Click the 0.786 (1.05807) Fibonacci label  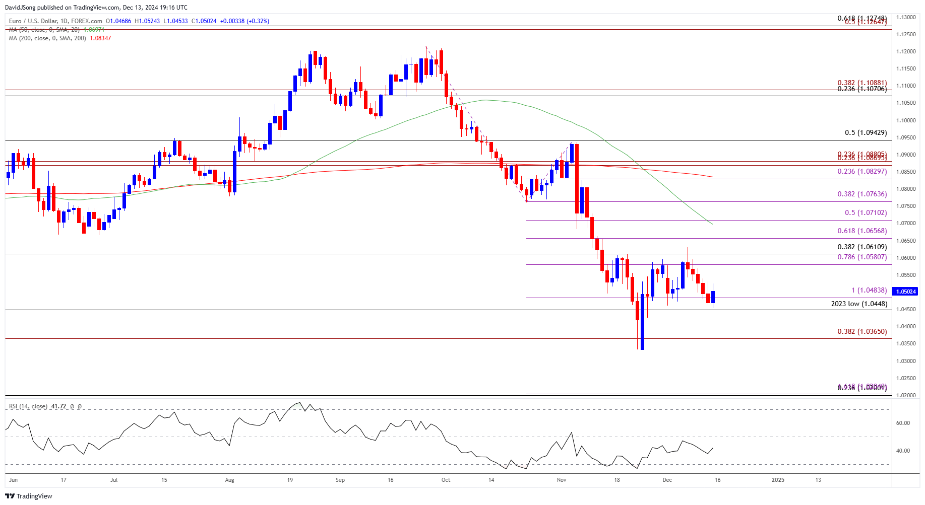(862, 257)
